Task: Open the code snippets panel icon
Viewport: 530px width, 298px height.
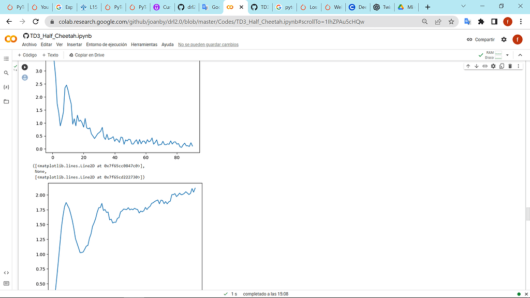Action: pyautogui.click(x=6, y=273)
